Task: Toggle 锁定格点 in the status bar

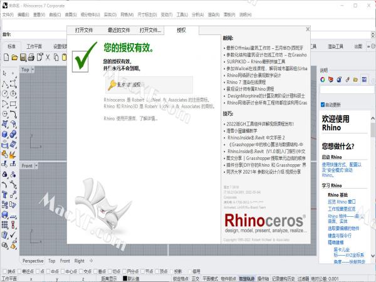Action: click(x=180, y=279)
